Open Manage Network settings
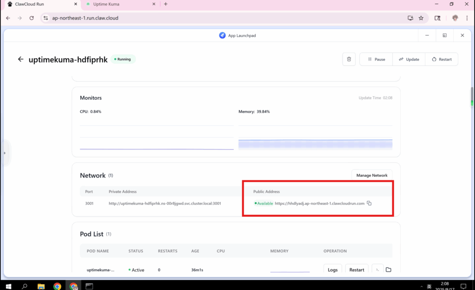 372,176
